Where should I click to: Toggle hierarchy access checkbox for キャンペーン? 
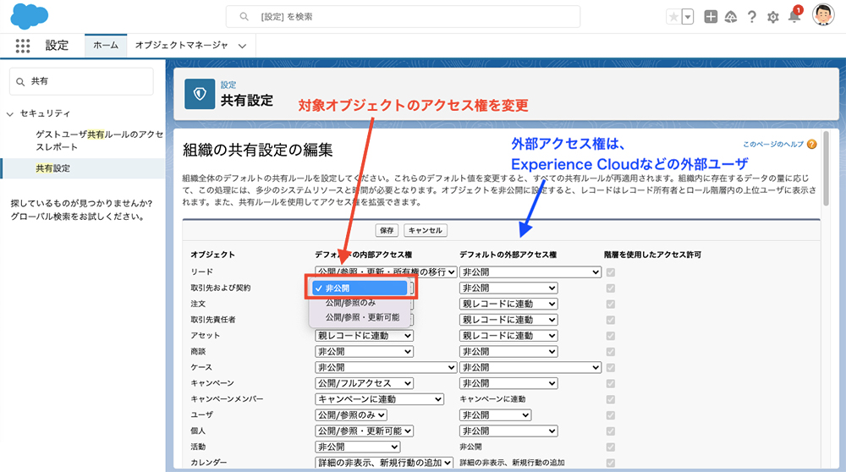pyautogui.click(x=611, y=383)
